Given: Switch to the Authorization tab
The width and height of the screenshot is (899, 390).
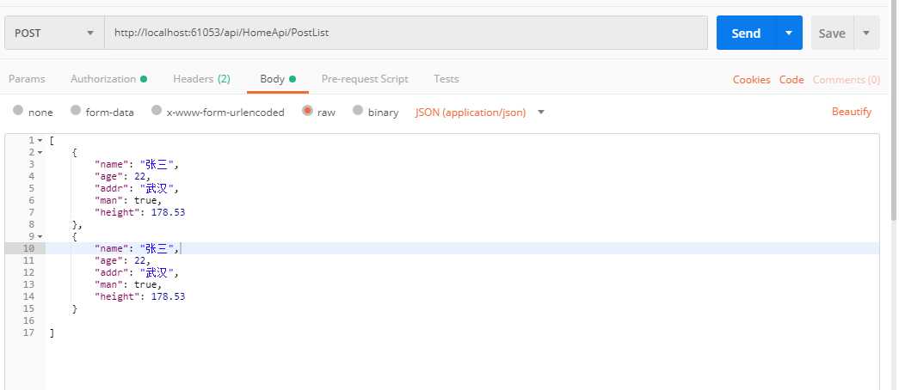Looking at the screenshot, I should pos(108,79).
